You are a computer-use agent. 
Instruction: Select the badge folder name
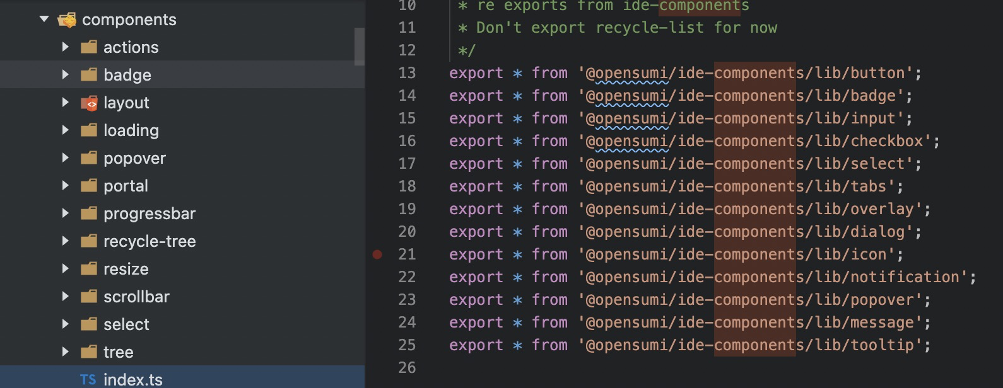pos(127,75)
